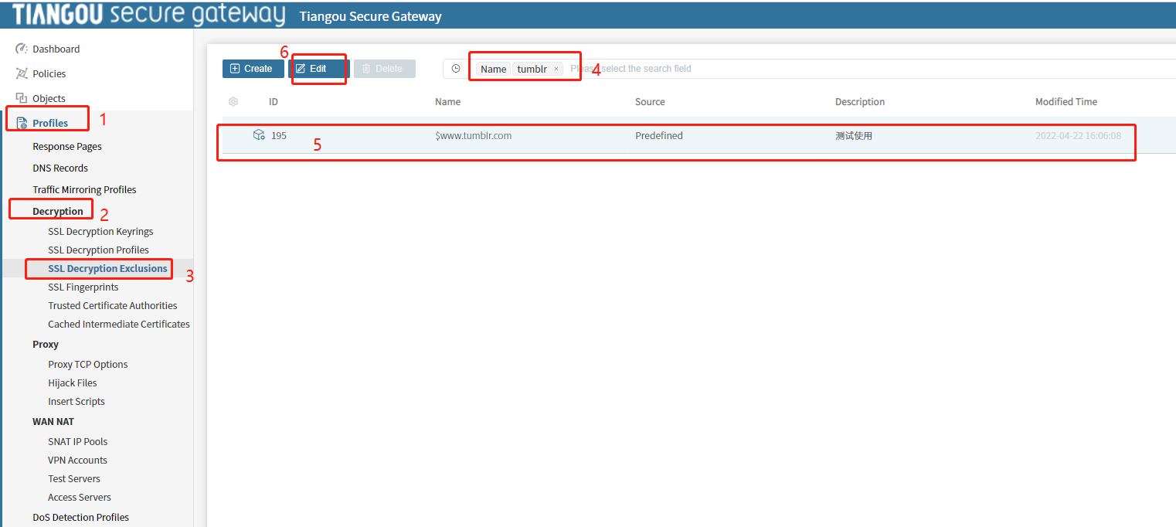The image size is (1176, 527).
Task: Collapse the Decryption section
Action: pyautogui.click(x=58, y=211)
